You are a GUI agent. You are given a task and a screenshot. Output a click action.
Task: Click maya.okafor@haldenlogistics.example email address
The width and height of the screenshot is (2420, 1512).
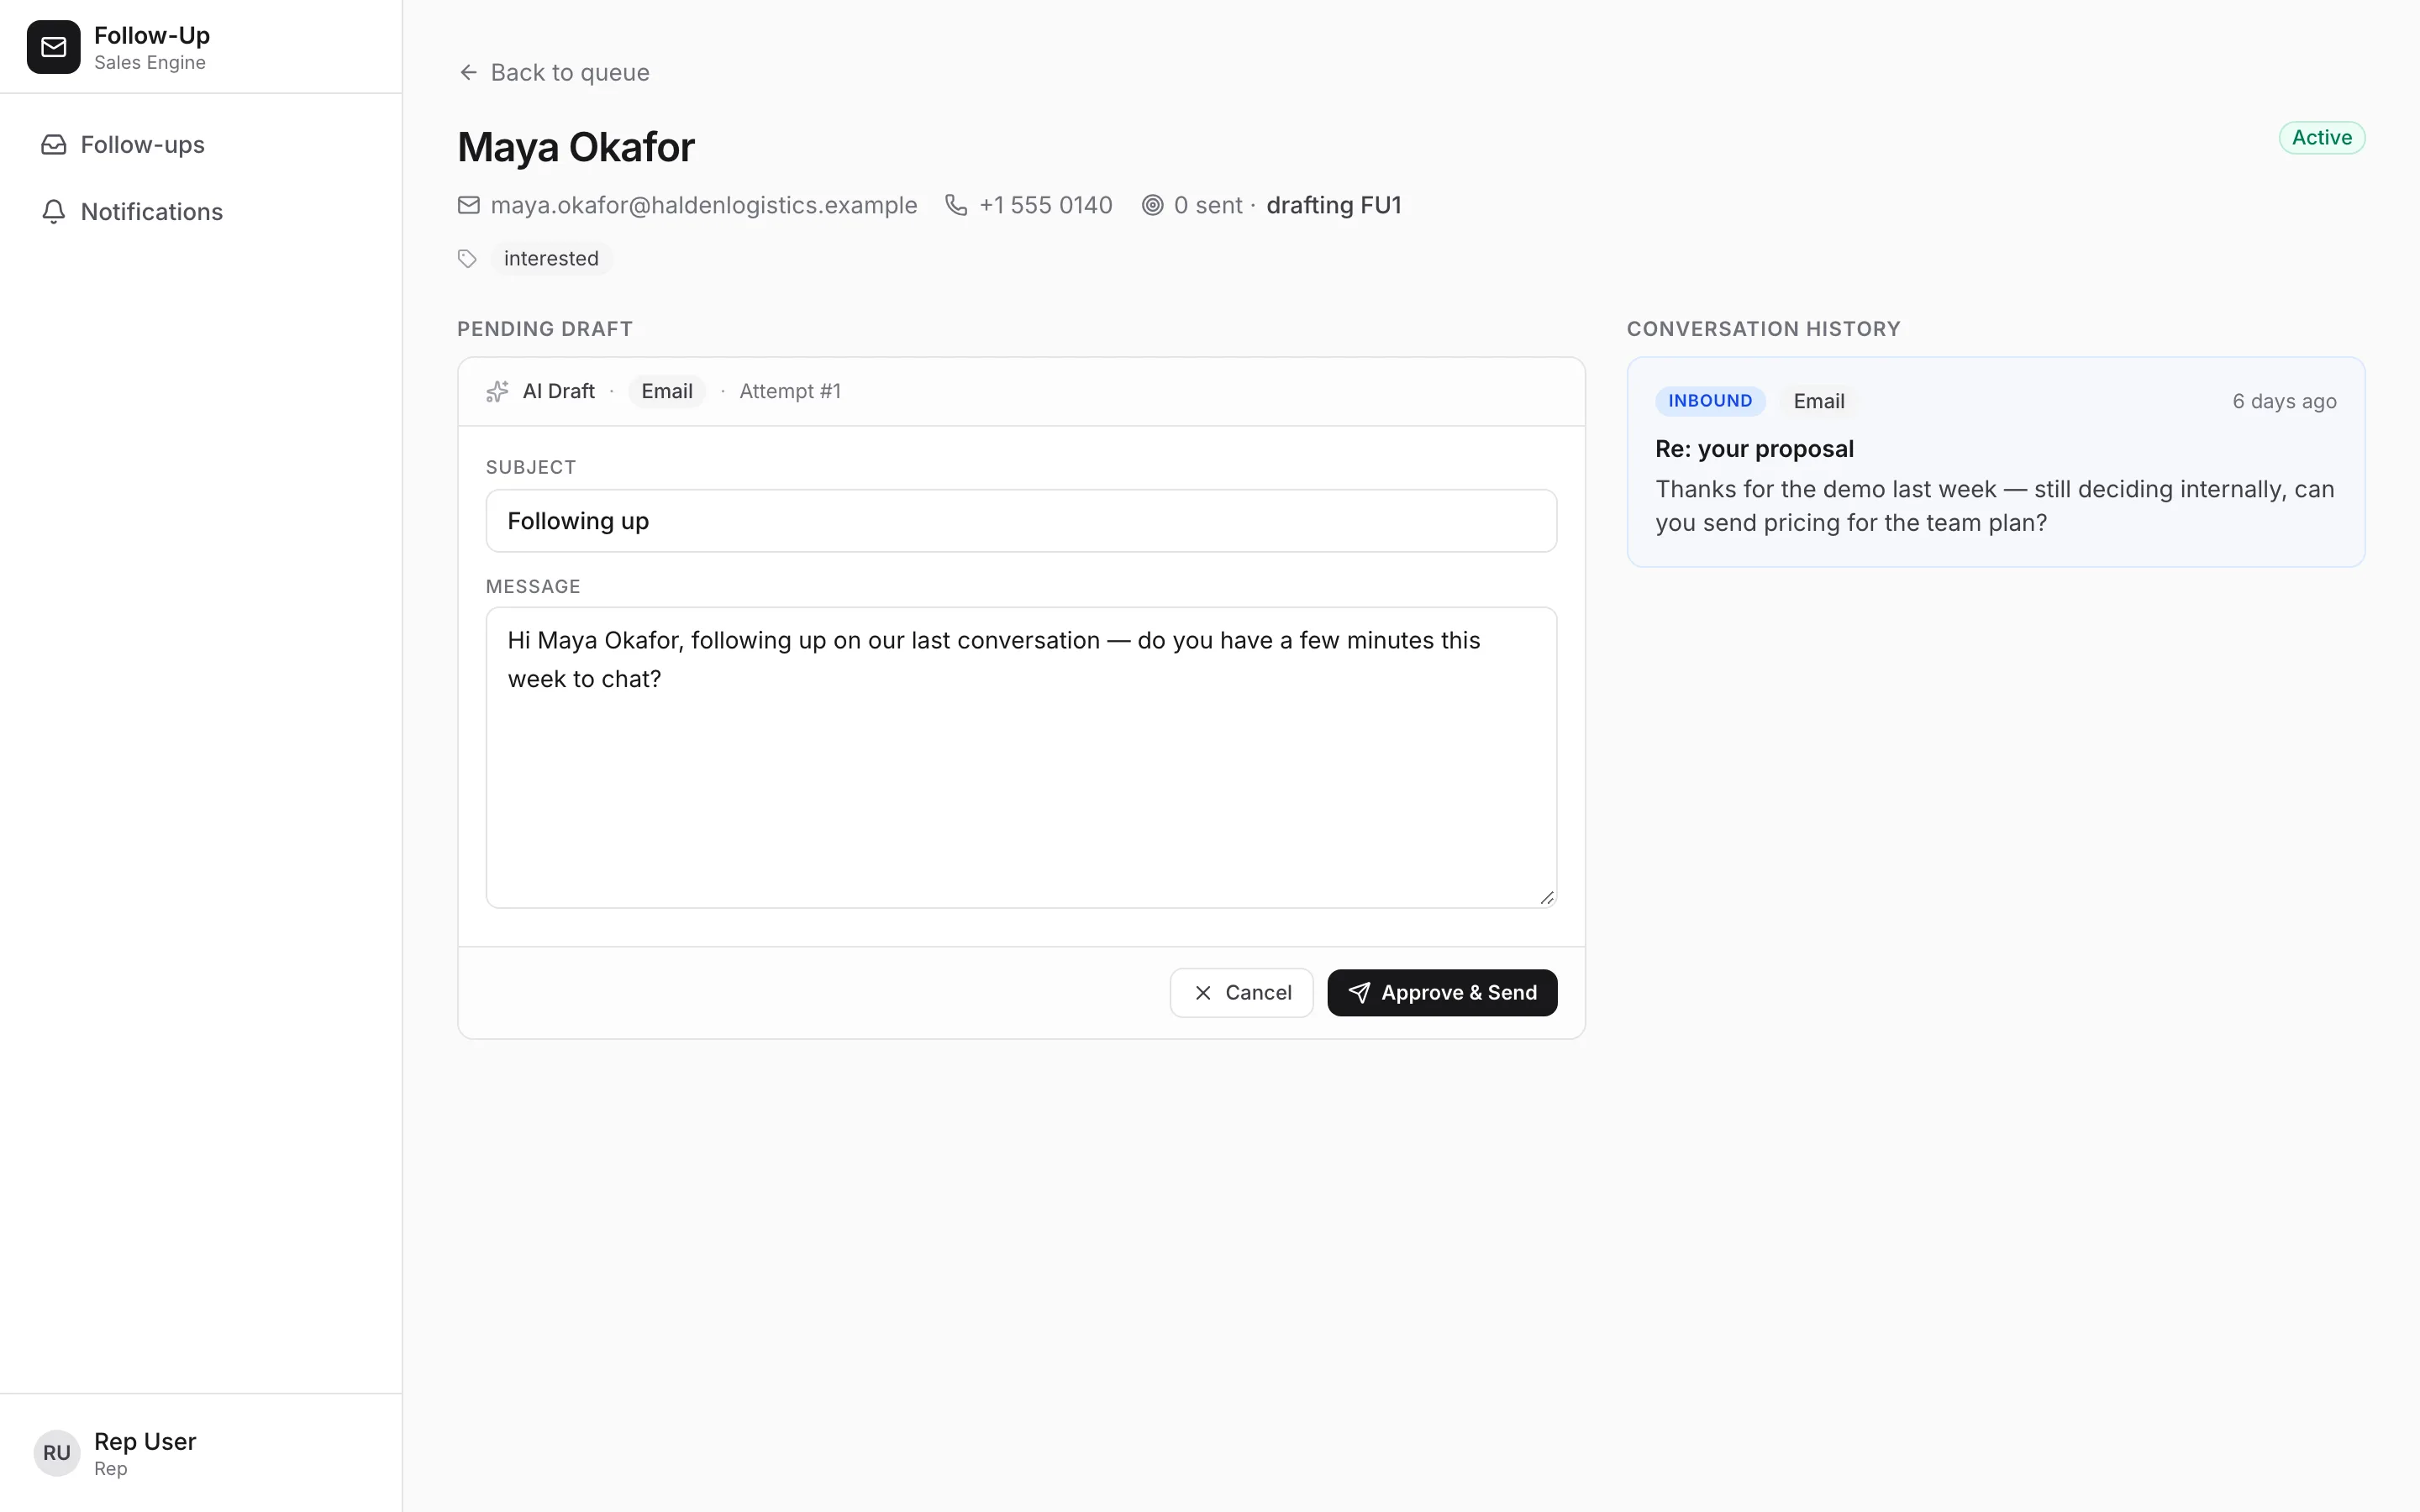[704, 205]
